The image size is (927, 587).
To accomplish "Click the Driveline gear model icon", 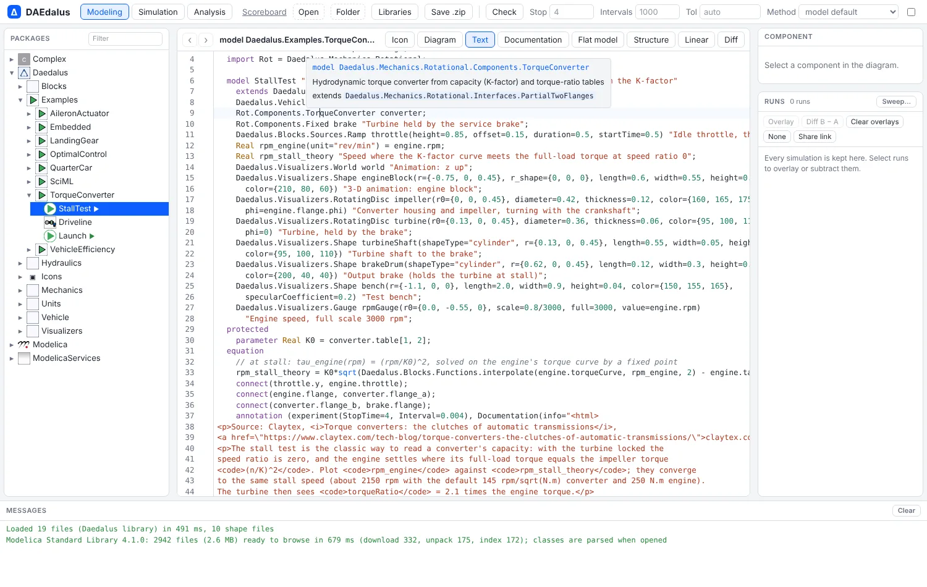I will (50, 222).
